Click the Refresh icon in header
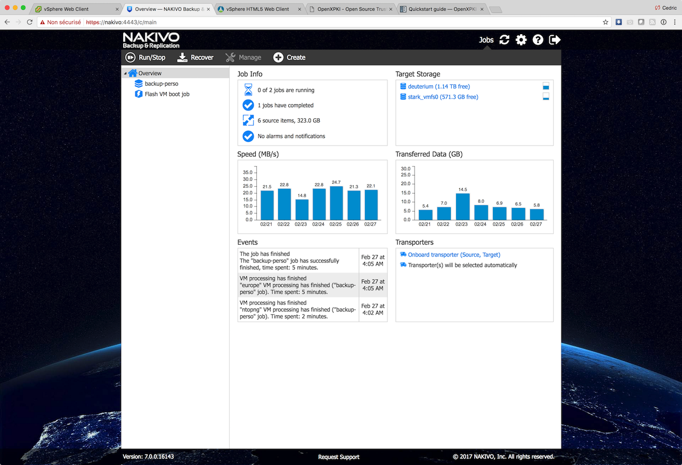The height and width of the screenshot is (465, 682). point(504,40)
